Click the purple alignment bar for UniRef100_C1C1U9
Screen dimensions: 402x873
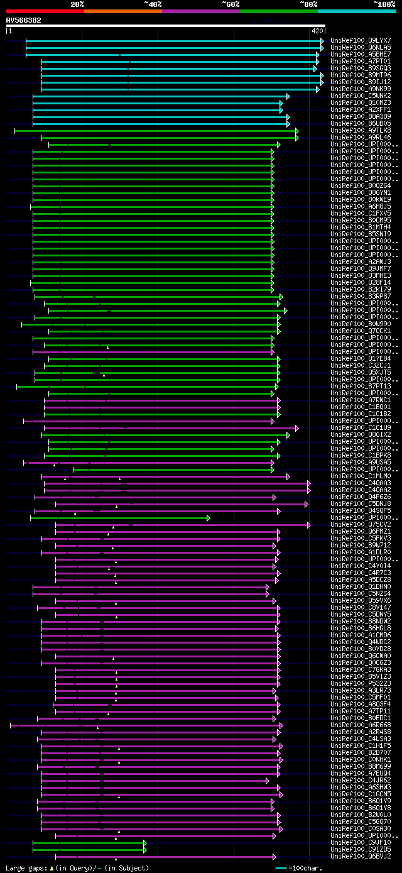click(171, 427)
